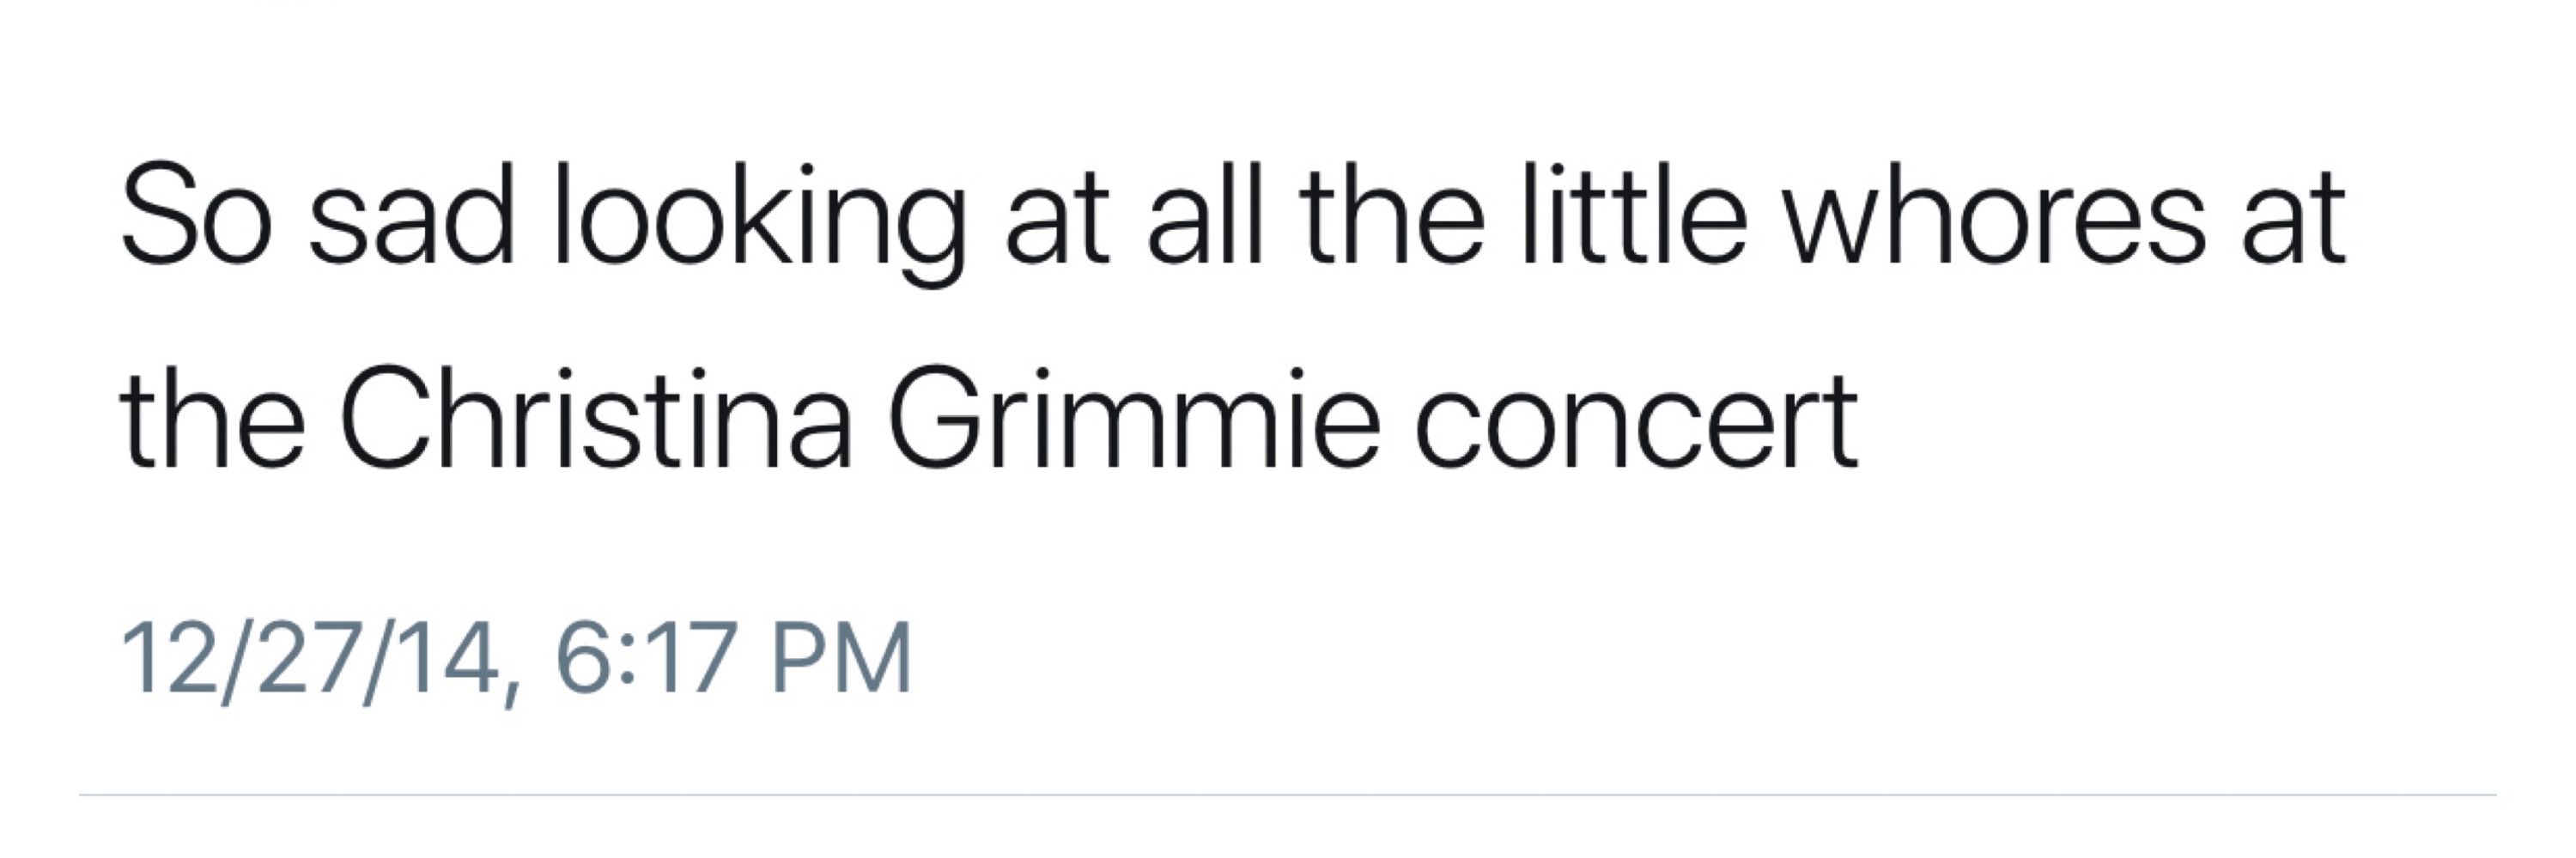
Task: Click the horizontal divider below the timestamp
Action: 1288,795
